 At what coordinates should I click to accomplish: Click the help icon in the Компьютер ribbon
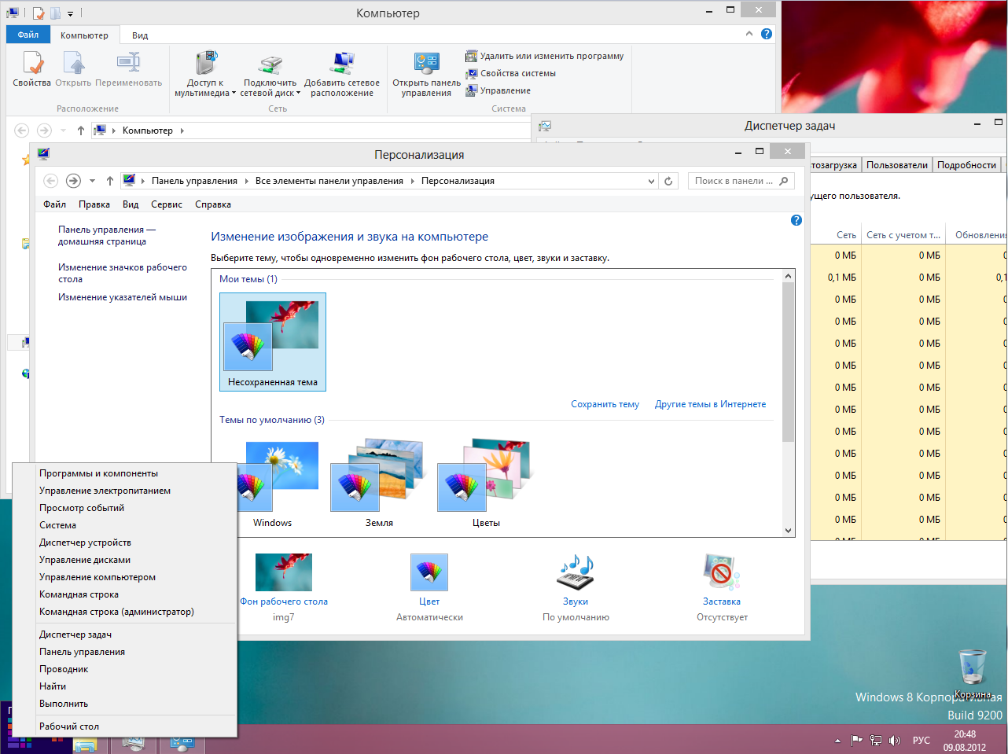pyautogui.click(x=767, y=34)
